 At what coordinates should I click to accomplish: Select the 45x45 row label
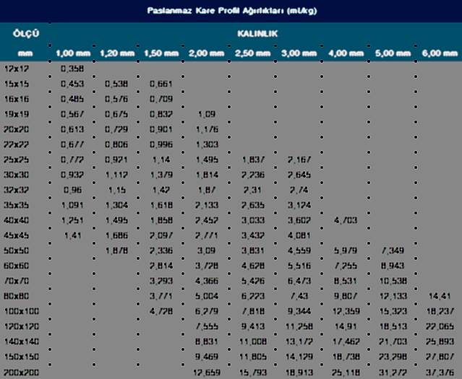[18, 235]
